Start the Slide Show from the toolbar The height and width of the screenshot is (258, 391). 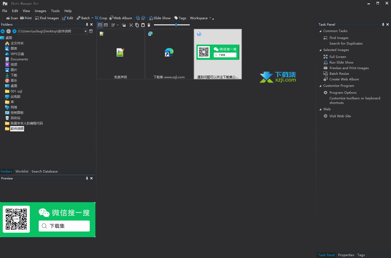(160, 18)
